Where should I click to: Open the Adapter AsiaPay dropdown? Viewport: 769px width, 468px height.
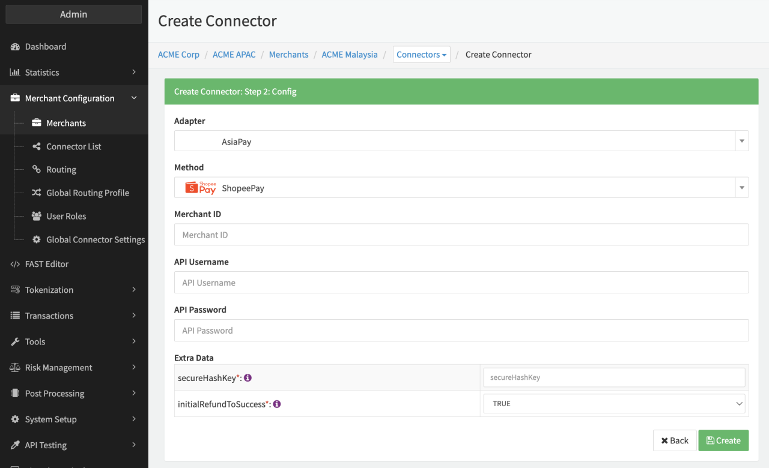click(461, 142)
